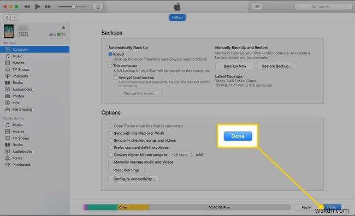
Task: Enable Prefer standard definition videos
Action: [110, 148]
